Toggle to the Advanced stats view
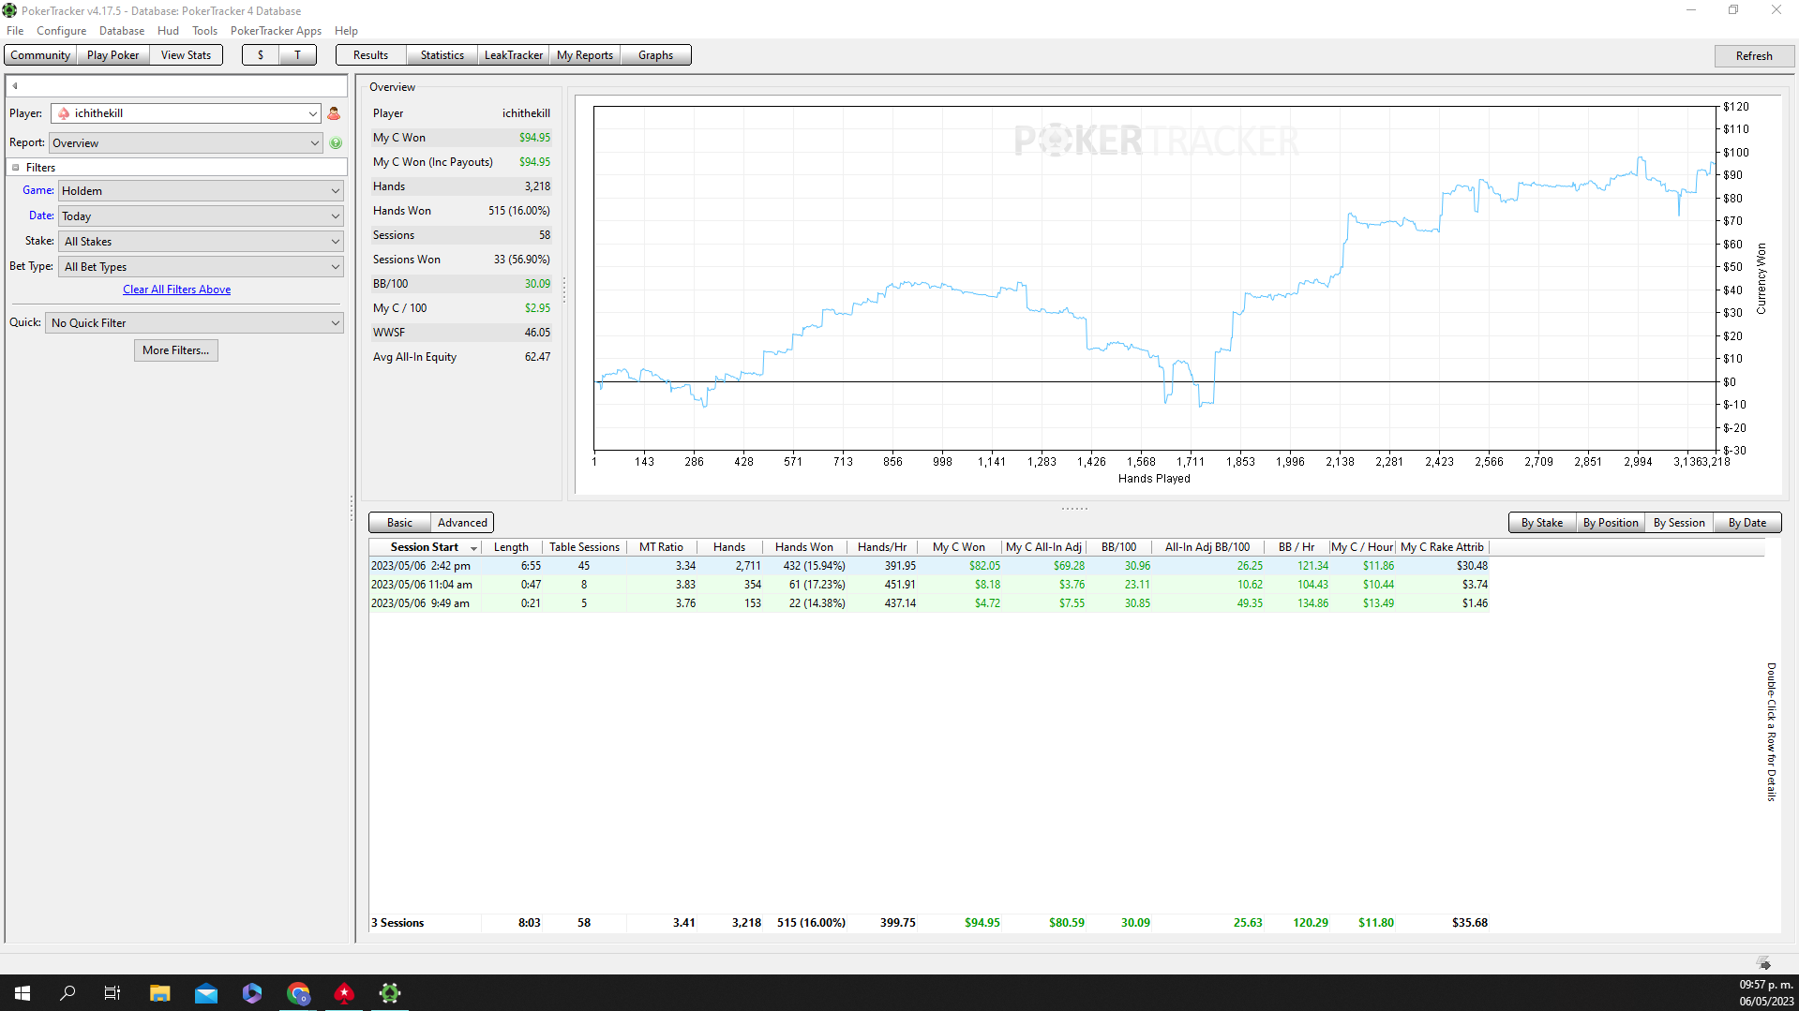Viewport: 1799px width, 1011px height. click(x=462, y=523)
